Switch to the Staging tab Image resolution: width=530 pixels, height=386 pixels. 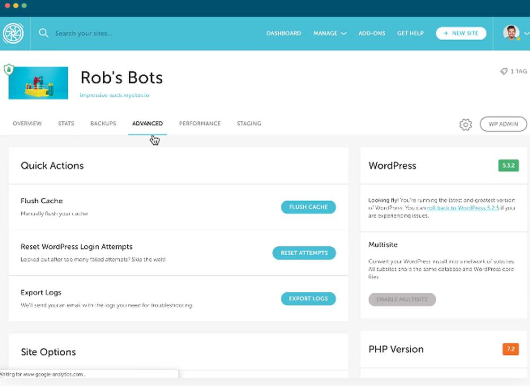tap(249, 123)
